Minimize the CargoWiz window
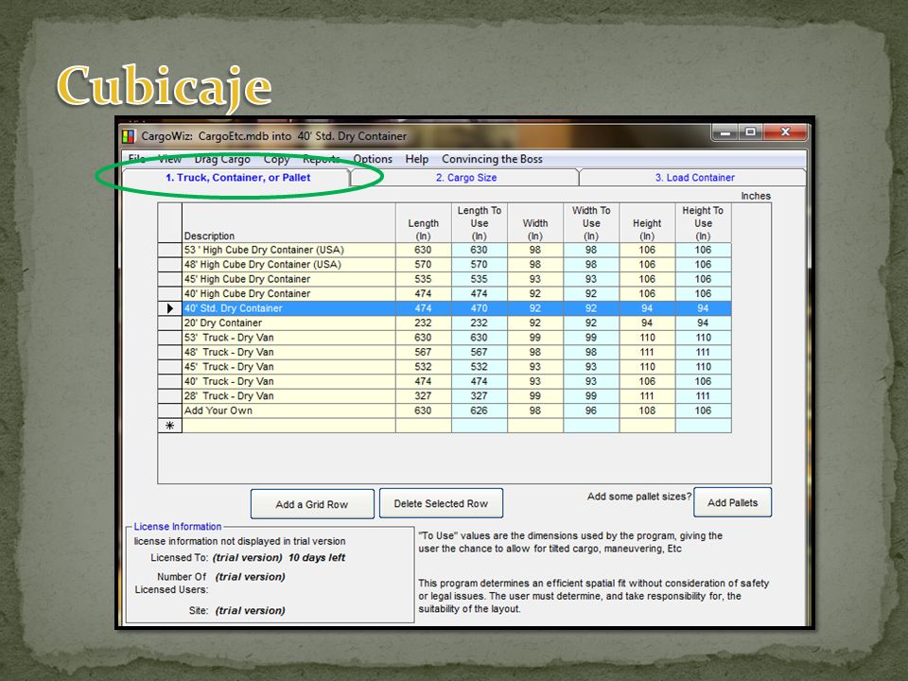 (725, 132)
